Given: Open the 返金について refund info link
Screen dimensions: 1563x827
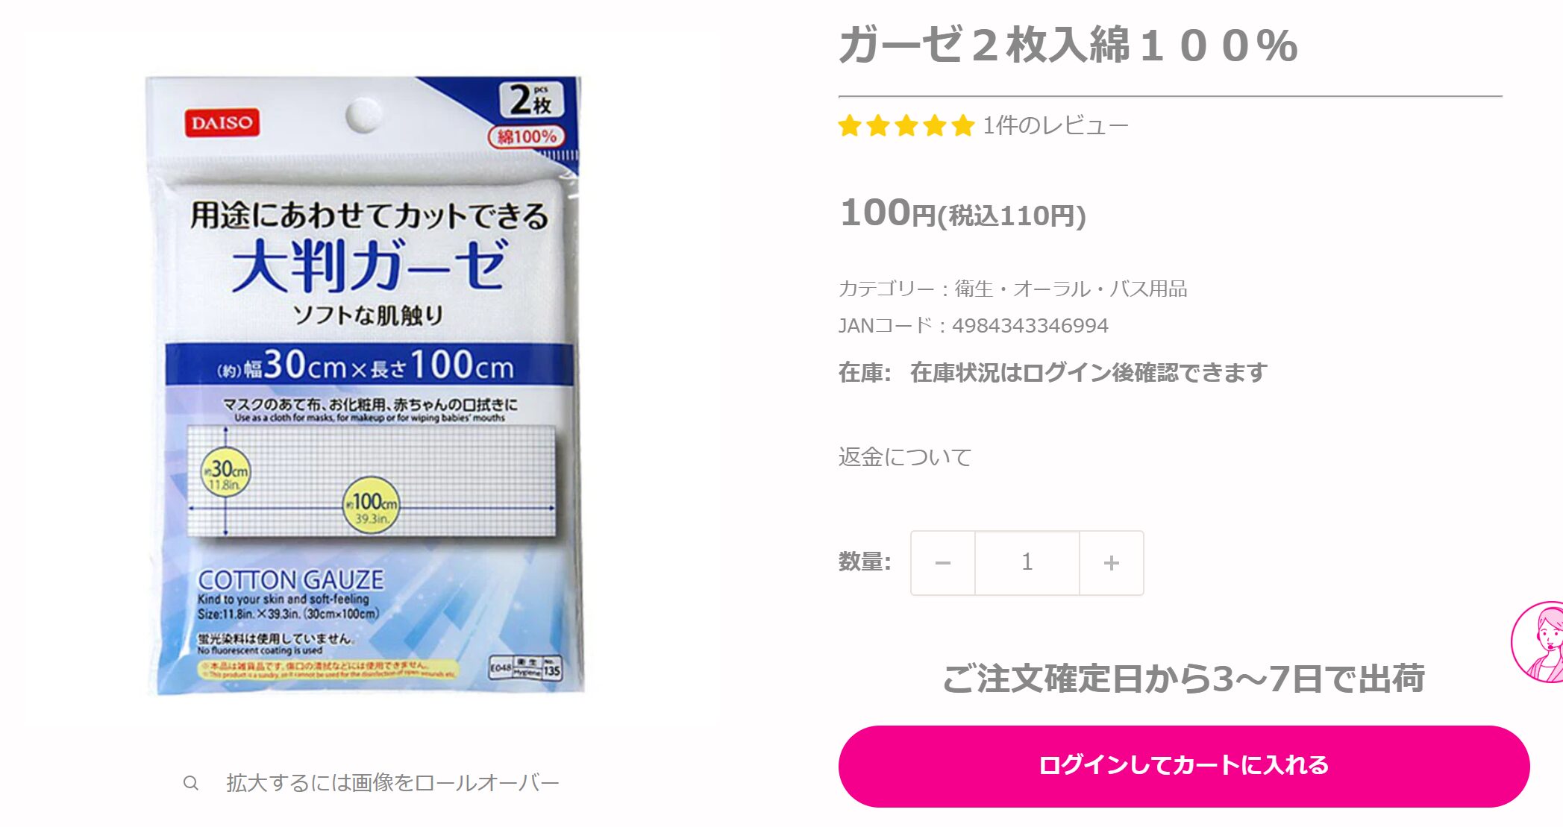Looking at the screenshot, I should (905, 457).
